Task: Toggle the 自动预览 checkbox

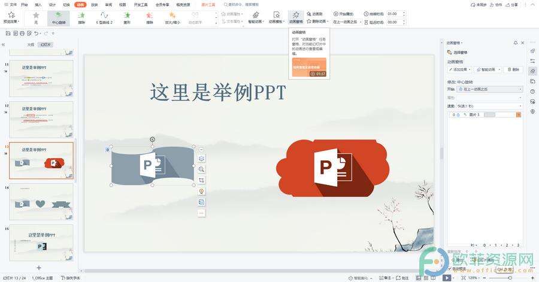Action: tap(449, 269)
